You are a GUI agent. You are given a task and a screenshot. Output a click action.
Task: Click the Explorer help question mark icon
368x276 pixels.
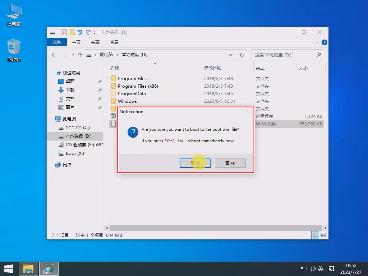coord(325,42)
